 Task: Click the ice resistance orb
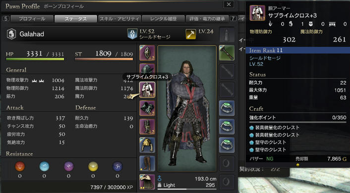pyautogui.click(x=44, y=166)
